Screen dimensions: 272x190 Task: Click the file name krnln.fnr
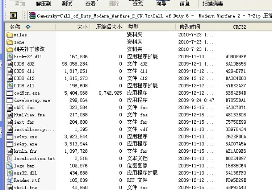[25, 151]
